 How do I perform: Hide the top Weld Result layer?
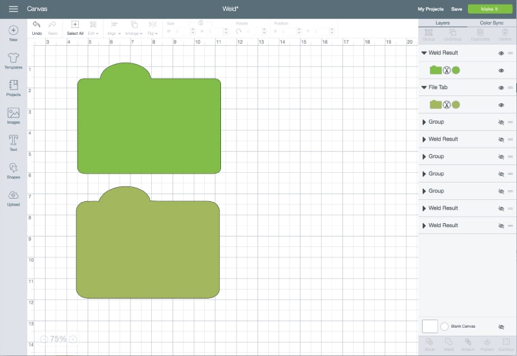point(501,53)
